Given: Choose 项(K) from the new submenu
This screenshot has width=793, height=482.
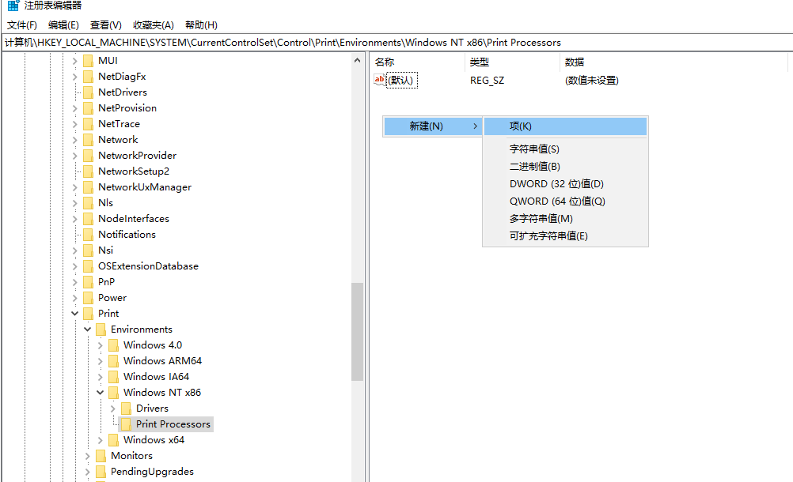Looking at the screenshot, I should point(521,126).
